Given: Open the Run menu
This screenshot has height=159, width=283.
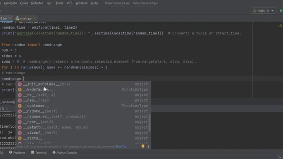Looking at the screenshot, I should click(50, 3).
